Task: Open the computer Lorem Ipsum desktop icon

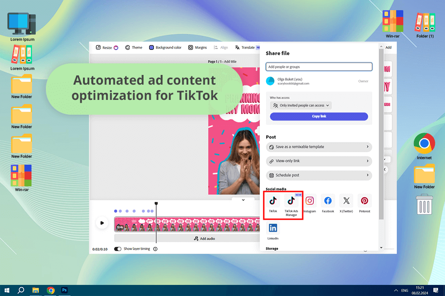Action: point(22,27)
